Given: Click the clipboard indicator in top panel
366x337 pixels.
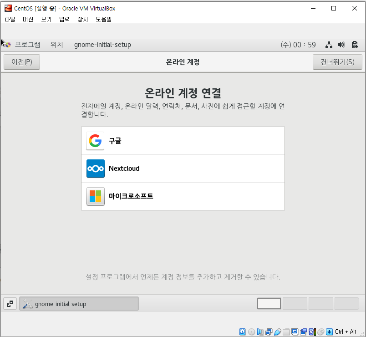Looking at the screenshot, I should click(x=355, y=45).
